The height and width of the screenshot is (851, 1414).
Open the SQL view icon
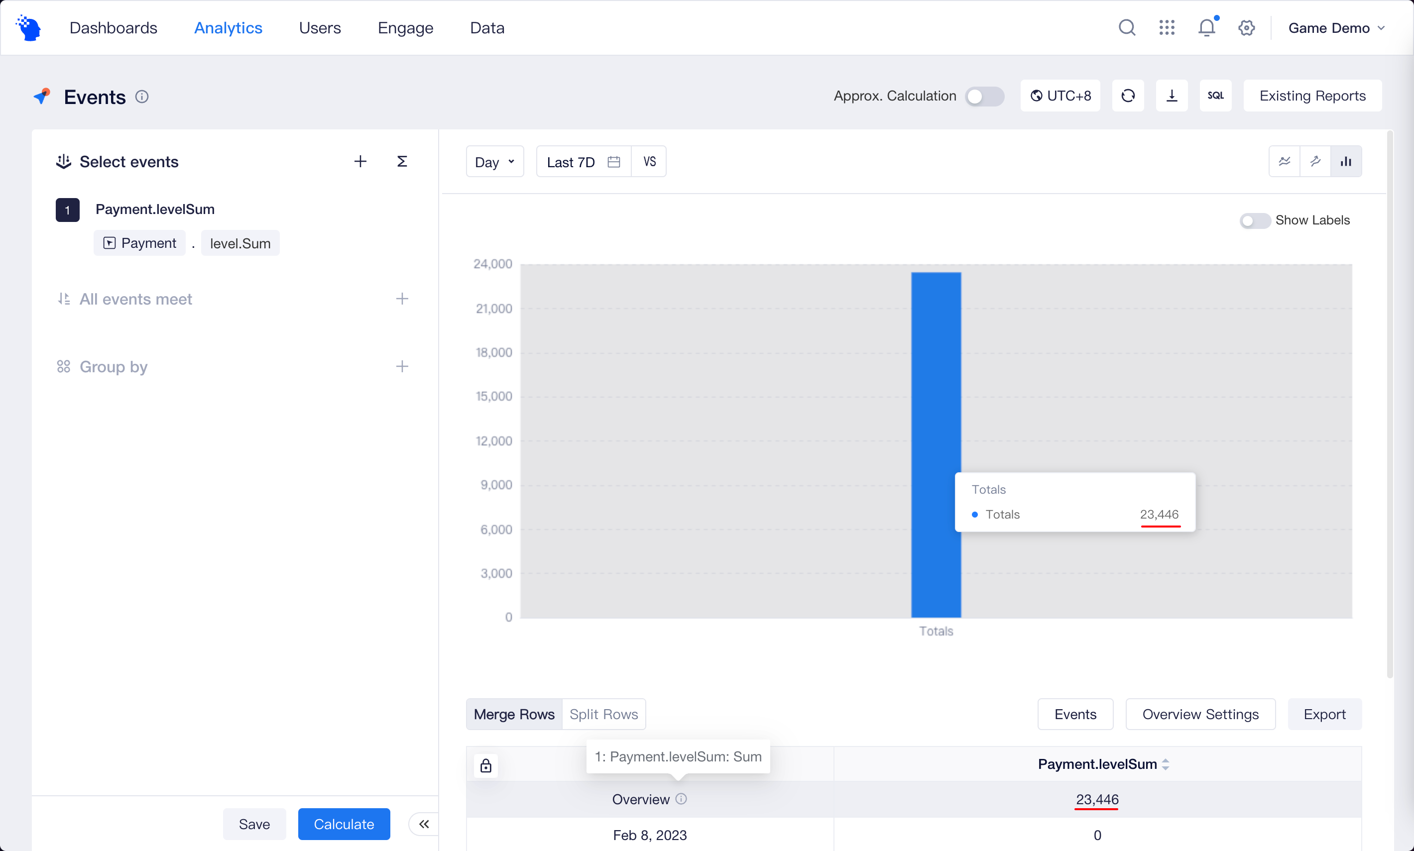coord(1215,96)
